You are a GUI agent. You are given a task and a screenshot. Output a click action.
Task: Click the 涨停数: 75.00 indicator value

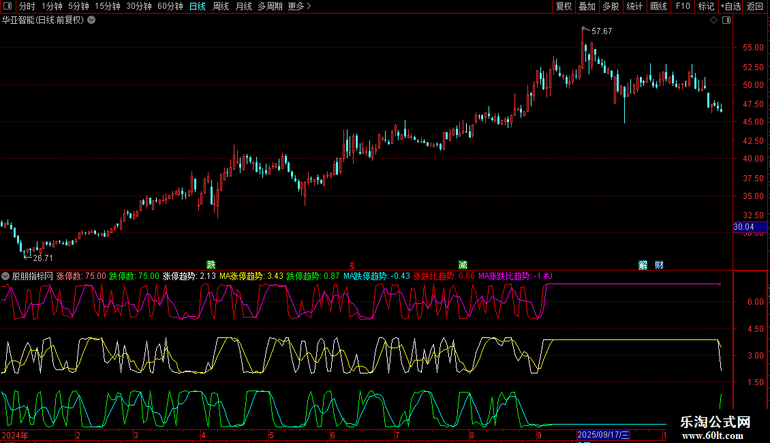pyautogui.click(x=81, y=276)
